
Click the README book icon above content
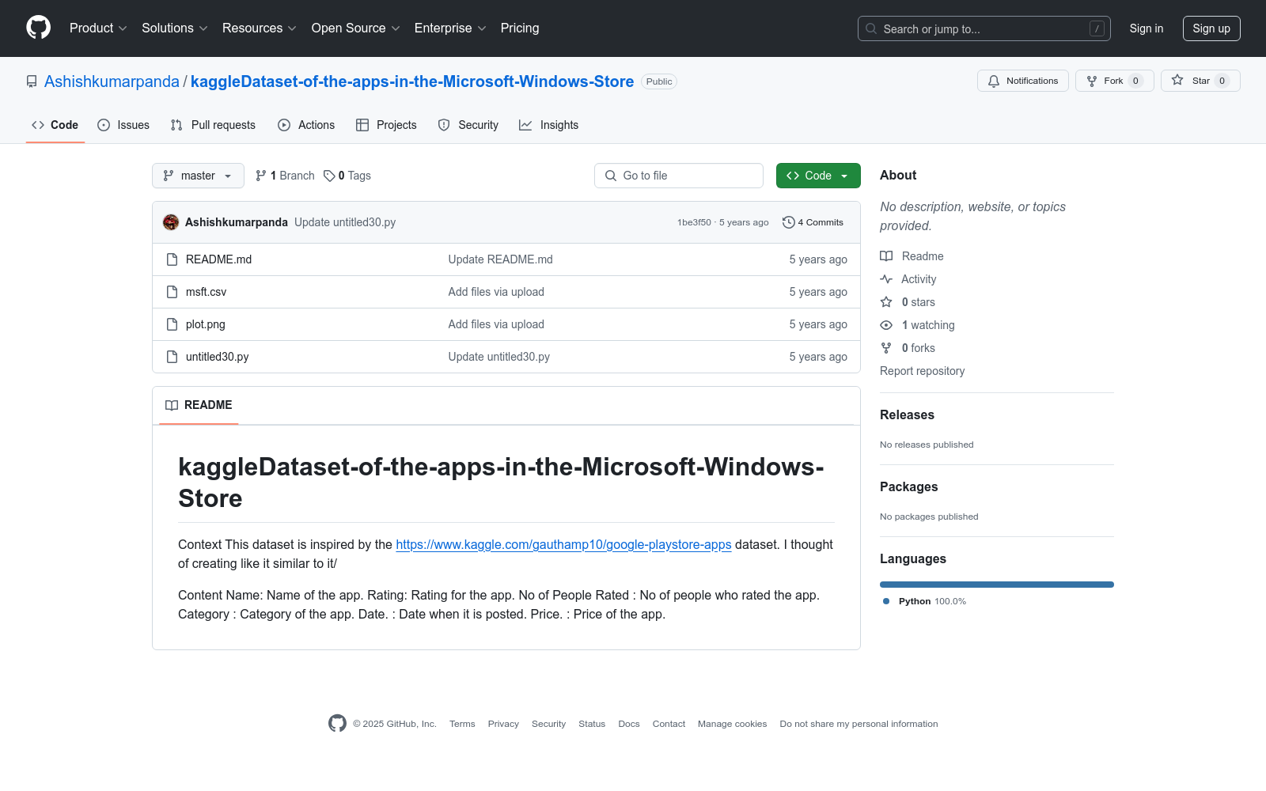(x=172, y=405)
